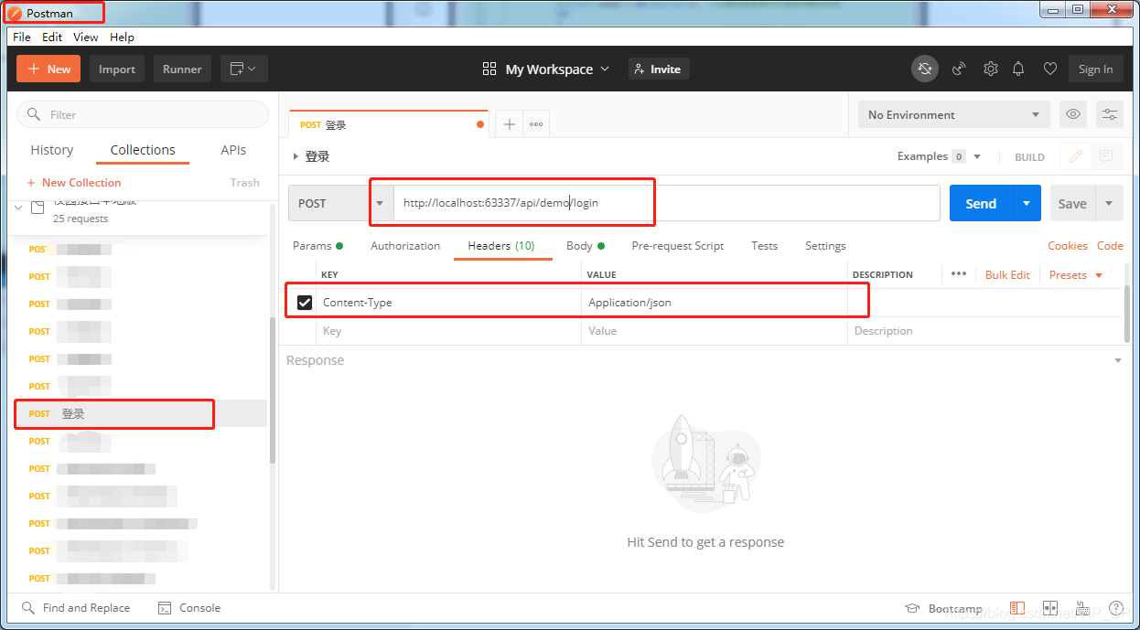Open the View menu
The height and width of the screenshot is (630, 1140).
point(86,37)
